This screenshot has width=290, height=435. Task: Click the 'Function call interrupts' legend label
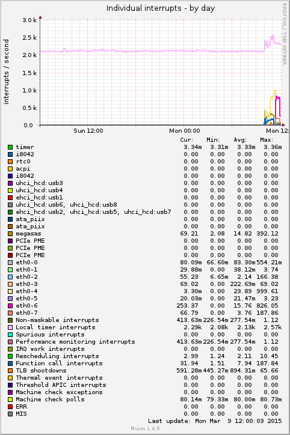click(59, 364)
